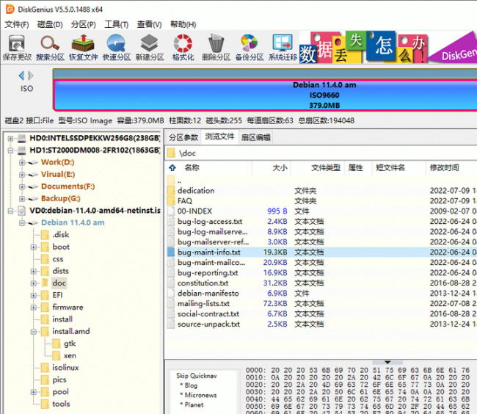Expand the firmware folder node
The height and width of the screenshot is (414, 477).
(x=33, y=308)
